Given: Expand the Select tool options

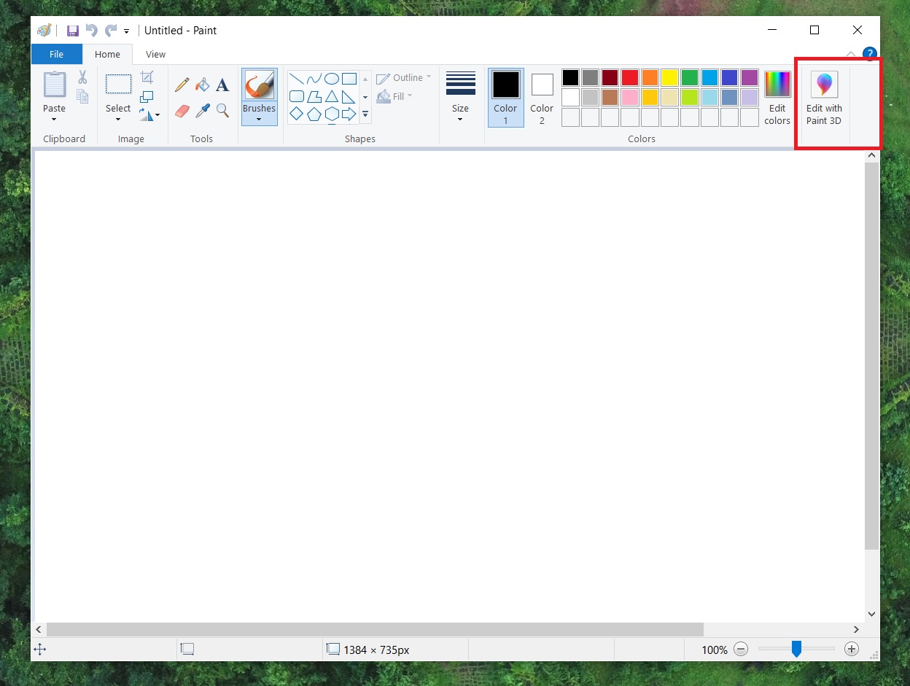Looking at the screenshot, I should click(117, 115).
